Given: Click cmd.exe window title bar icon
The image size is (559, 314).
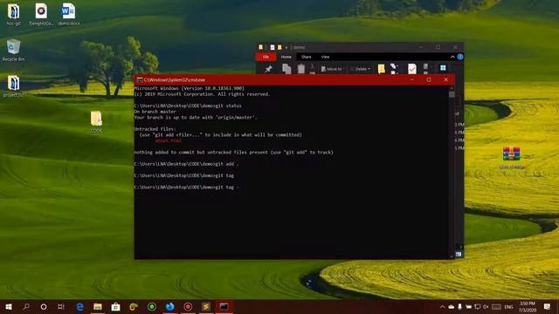Looking at the screenshot, I should click(140, 79).
